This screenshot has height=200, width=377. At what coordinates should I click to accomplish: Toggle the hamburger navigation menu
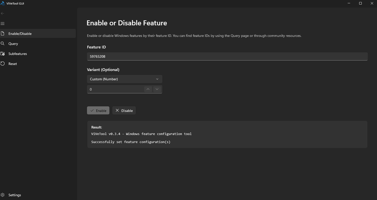[x=3, y=24]
